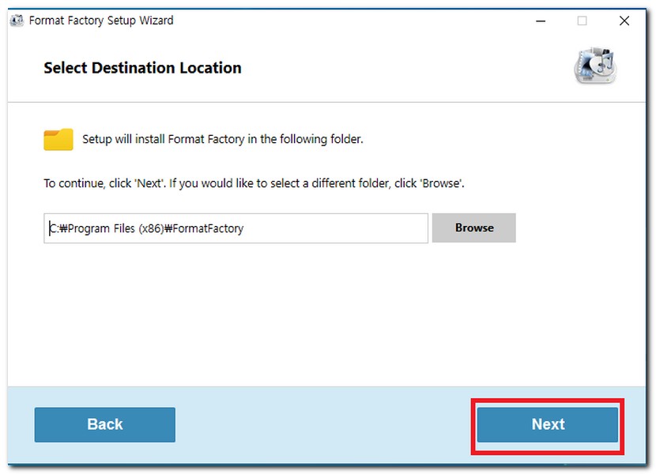Click the greyed-out maximize button

pos(582,21)
